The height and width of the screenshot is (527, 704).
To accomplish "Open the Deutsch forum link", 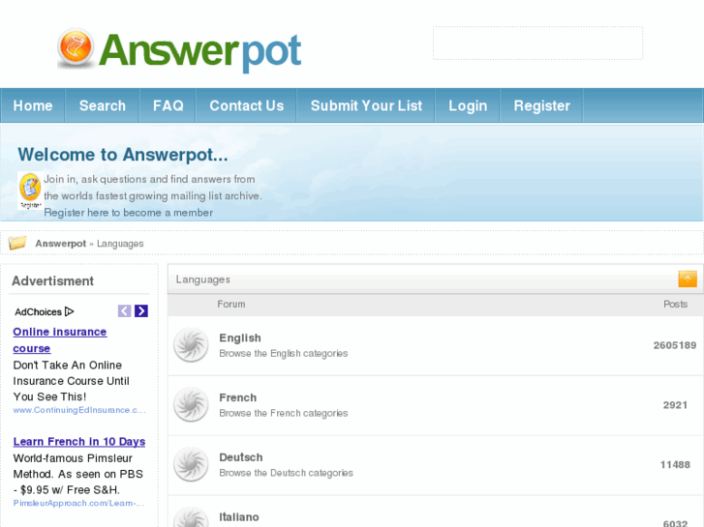I will coord(241,457).
